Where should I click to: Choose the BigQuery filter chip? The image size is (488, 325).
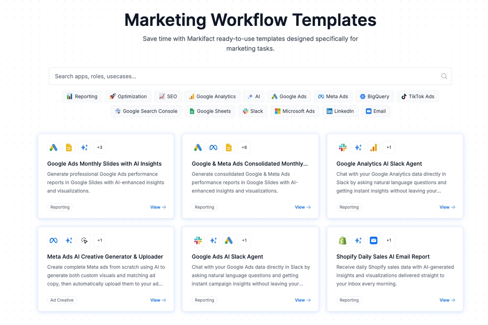pos(375,97)
